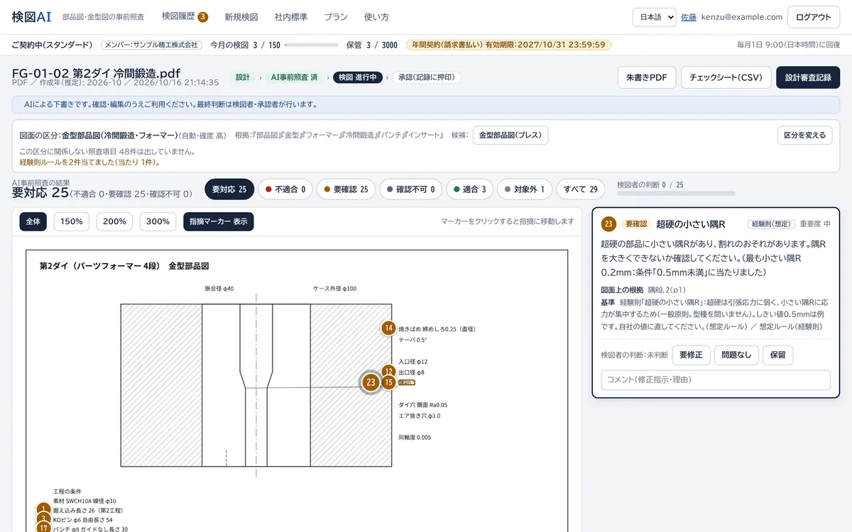Click the 年間契約 有効期限 badge
Viewport: 852px width, 532px height.
[508, 45]
